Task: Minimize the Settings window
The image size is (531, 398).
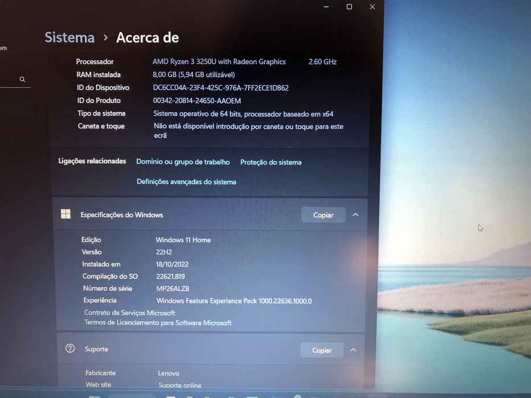Action: tap(326, 7)
